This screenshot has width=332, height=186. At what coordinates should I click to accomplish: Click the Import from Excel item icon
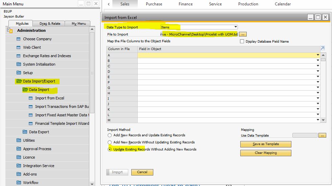[x=31, y=98]
